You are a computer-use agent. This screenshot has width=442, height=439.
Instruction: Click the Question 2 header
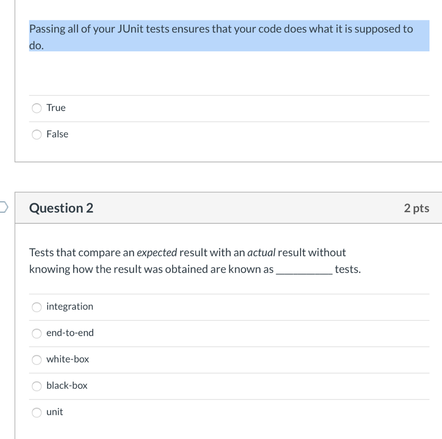(60, 208)
